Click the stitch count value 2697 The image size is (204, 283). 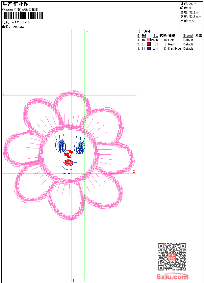pyautogui.click(x=192, y=4)
